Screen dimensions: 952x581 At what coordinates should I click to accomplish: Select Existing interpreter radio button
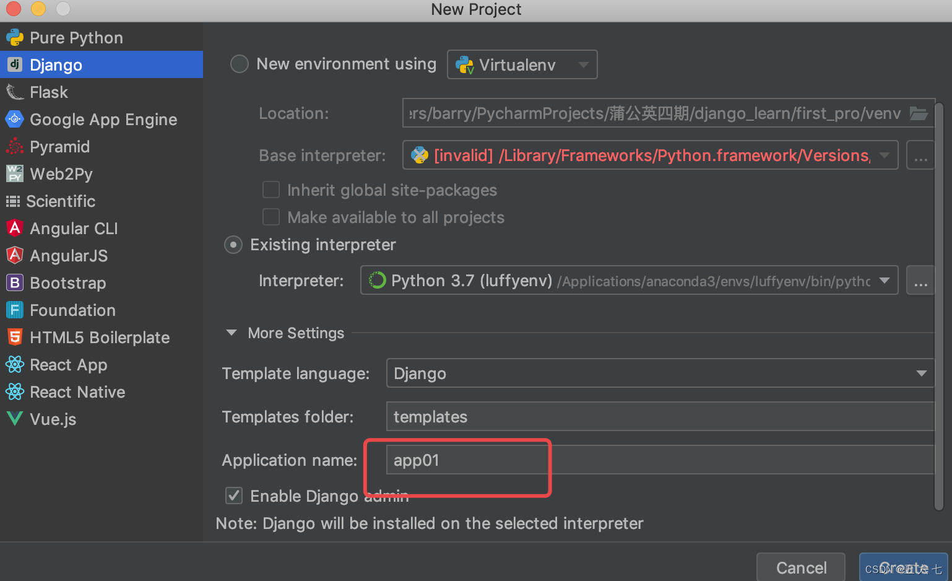[x=233, y=245]
